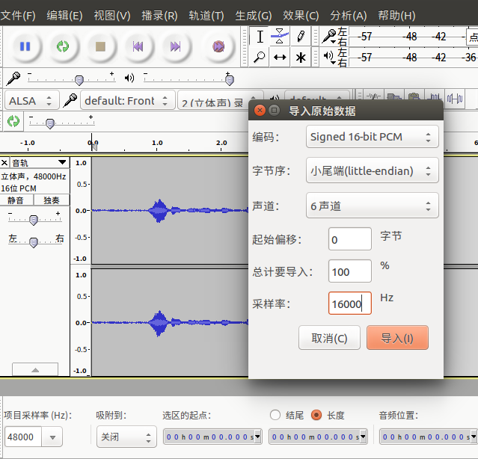
Task: Open the 声道 6声道 dropdown
Action: (x=373, y=206)
